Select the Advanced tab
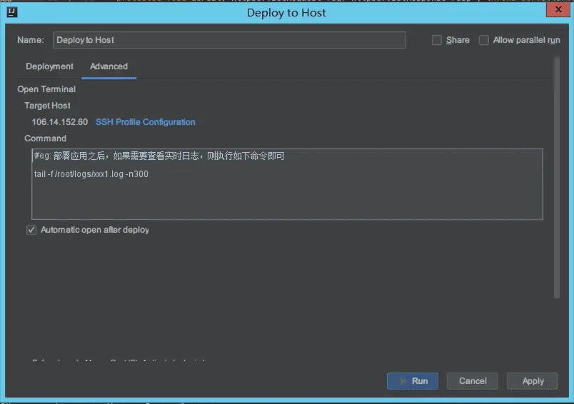 (109, 66)
